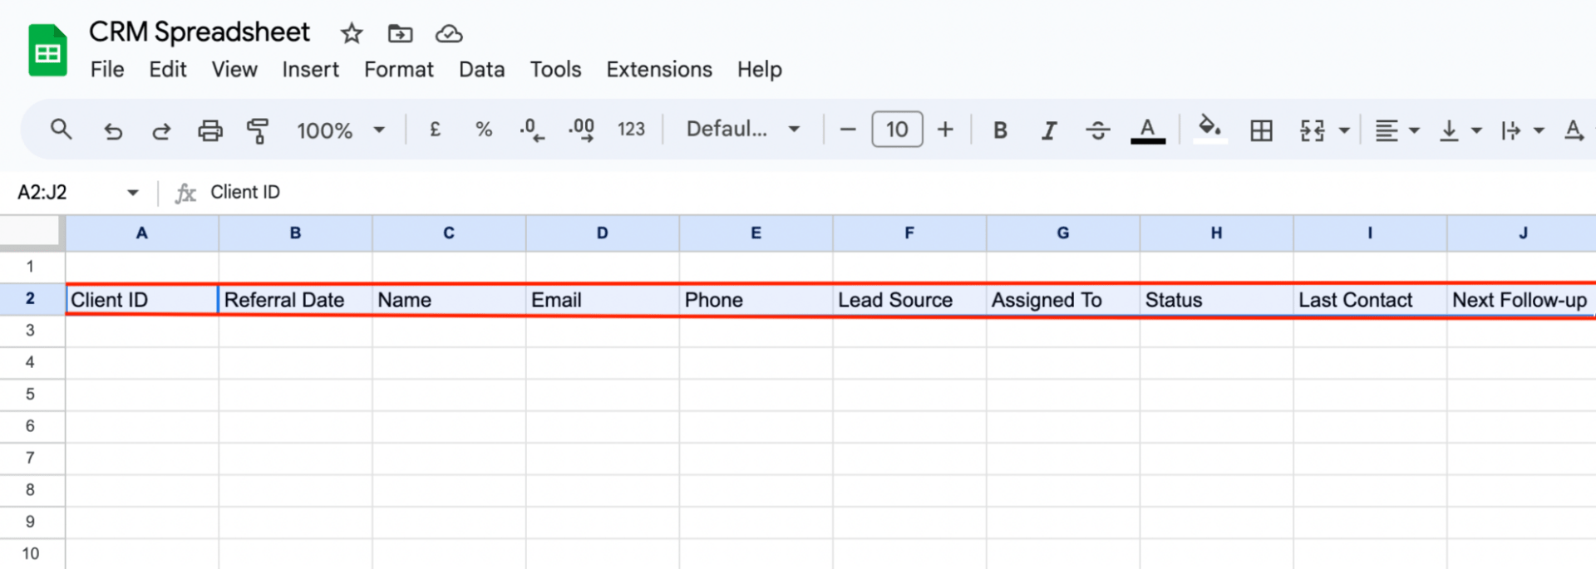Click the move to folder icon
This screenshot has height=569, width=1596.
[400, 34]
